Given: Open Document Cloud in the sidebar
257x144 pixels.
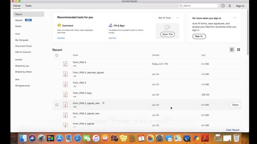Looking at the screenshot, I should click(x=23, y=46).
